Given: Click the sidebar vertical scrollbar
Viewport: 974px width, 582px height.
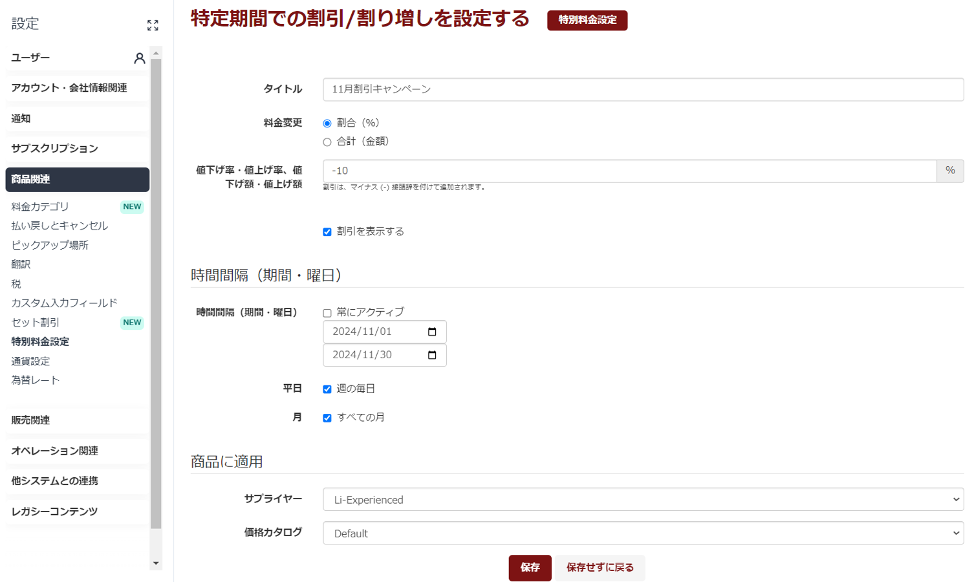Looking at the screenshot, I should tap(156, 291).
